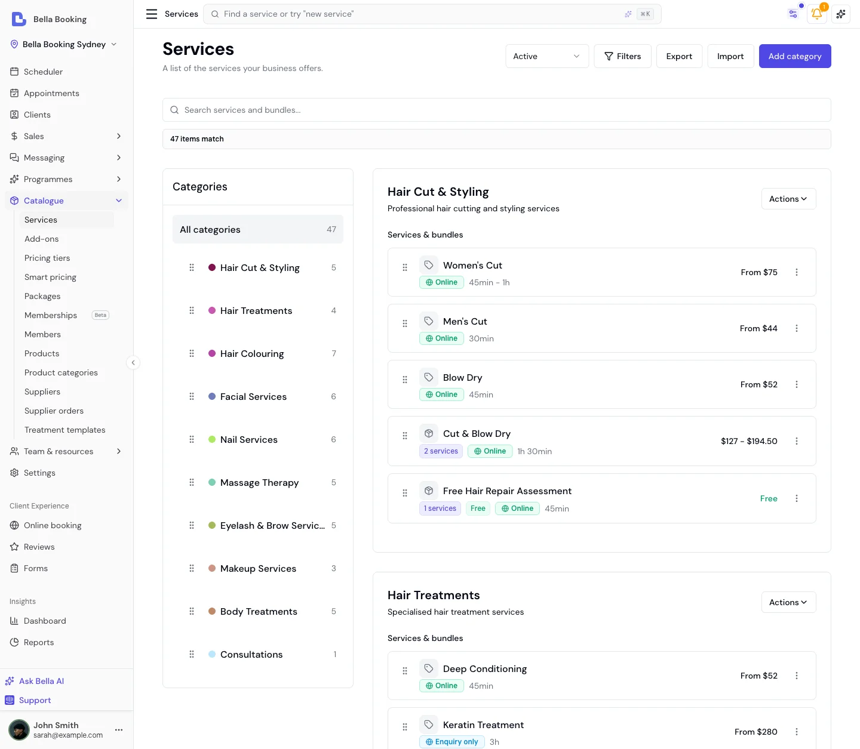The width and height of the screenshot is (860, 749).
Task: Focus the top Find a service search bar
Action: (x=432, y=14)
